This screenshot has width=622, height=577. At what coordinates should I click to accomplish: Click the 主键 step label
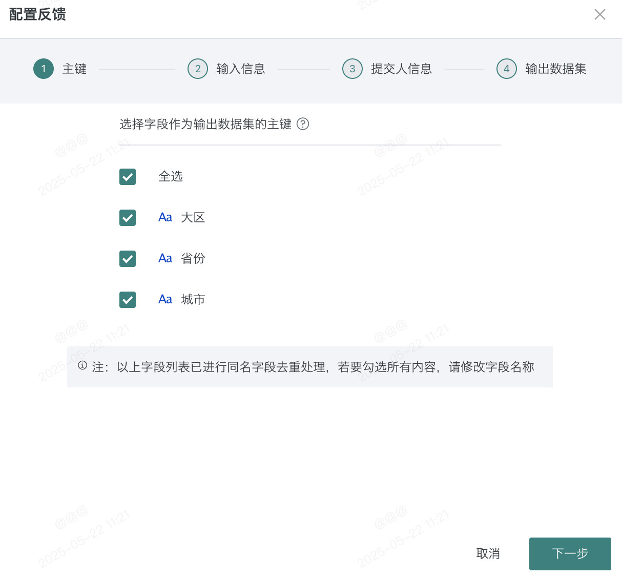74,69
